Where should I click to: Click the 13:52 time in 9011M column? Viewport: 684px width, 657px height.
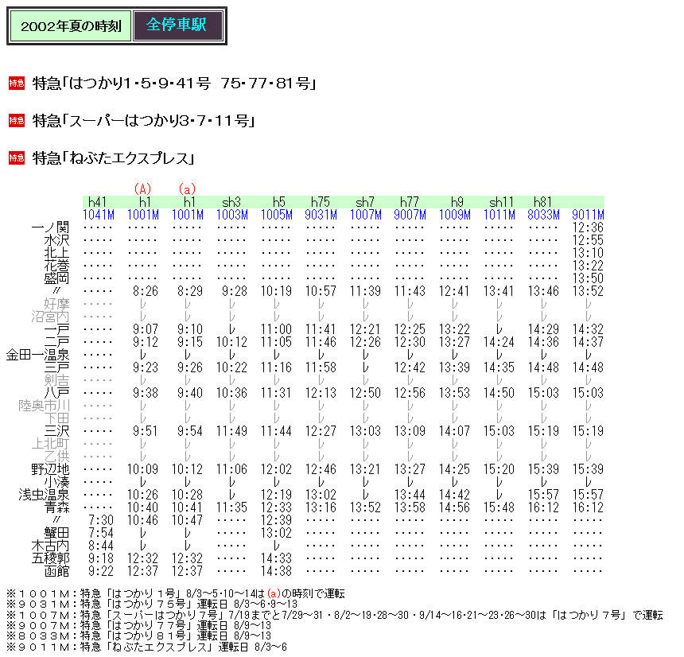click(588, 291)
